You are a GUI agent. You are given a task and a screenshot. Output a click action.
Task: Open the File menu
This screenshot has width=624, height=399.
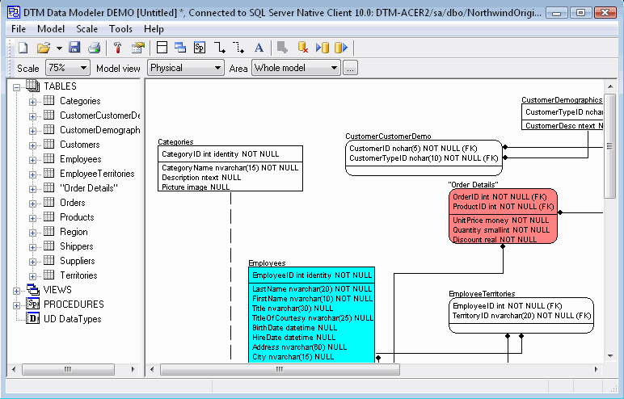19,29
